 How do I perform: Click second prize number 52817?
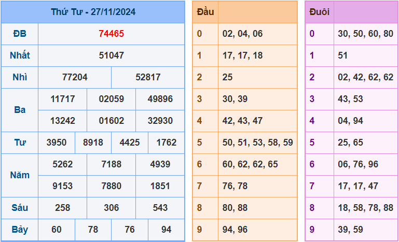tap(148, 77)
